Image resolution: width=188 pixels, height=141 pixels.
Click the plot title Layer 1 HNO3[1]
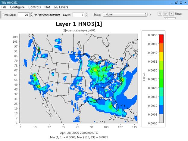(79, 24)
